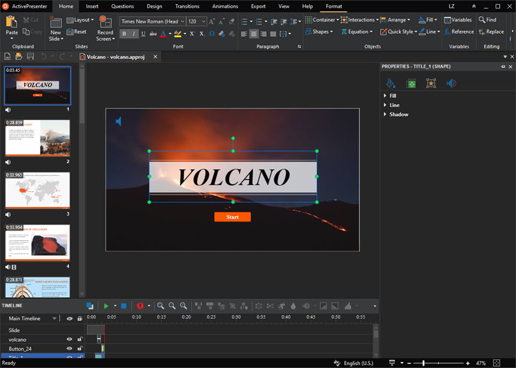Switch to the Design tab

pos(154,6)
